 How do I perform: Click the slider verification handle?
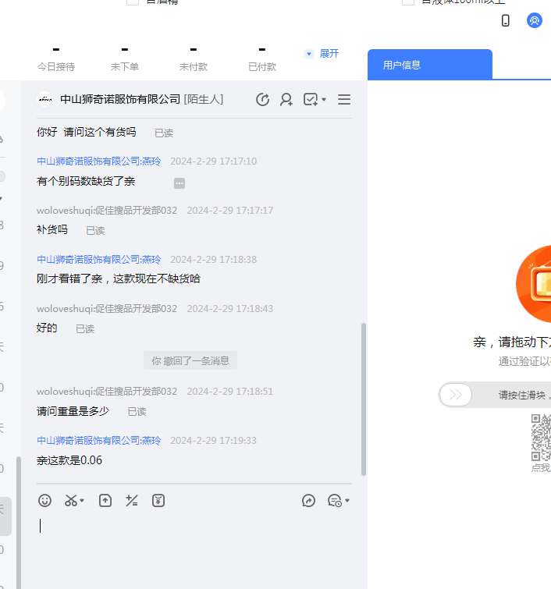[455, 395]
